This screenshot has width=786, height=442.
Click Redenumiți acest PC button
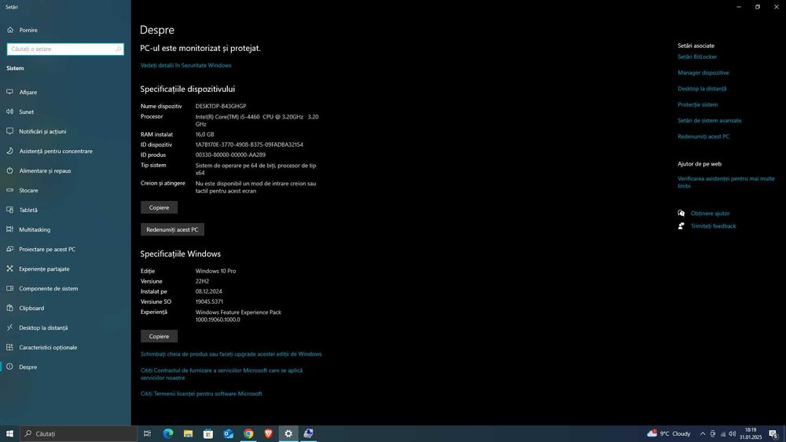click(172, 229)
